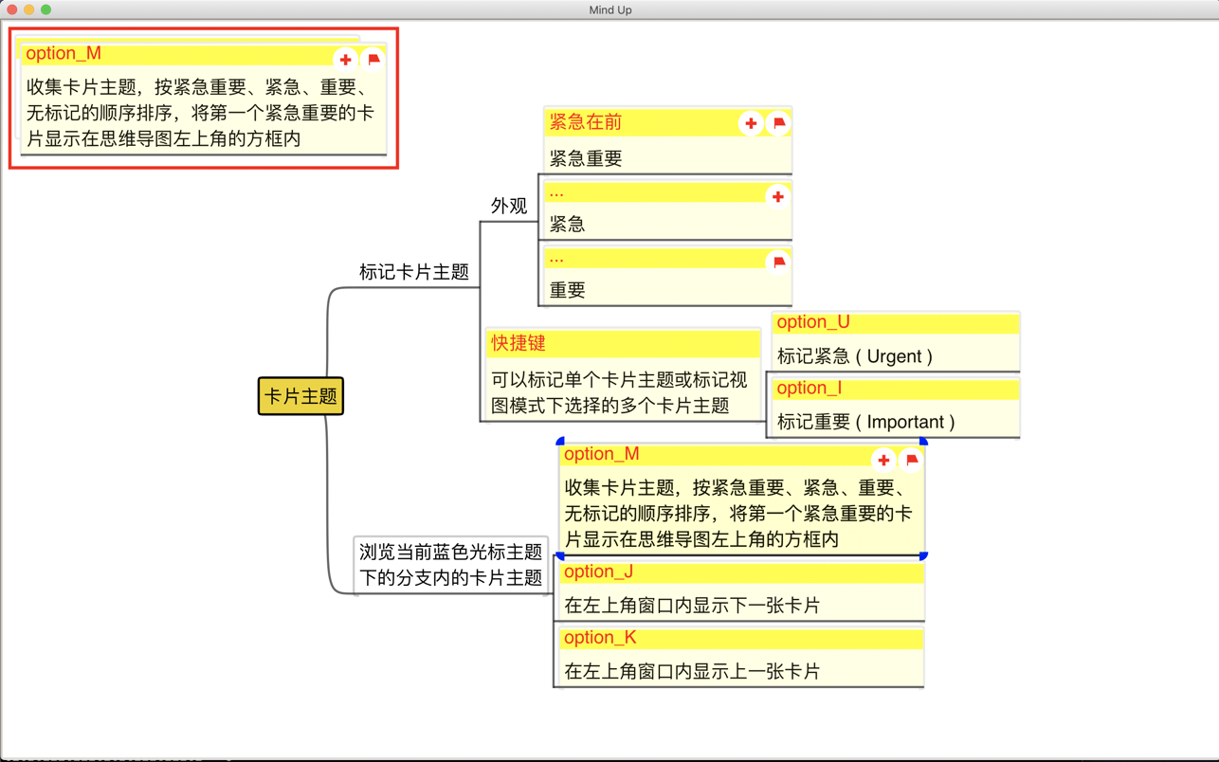This screenshot has width=1219, height=762.
Task: Select the 外观 branch label
Action: click(509, 206)
